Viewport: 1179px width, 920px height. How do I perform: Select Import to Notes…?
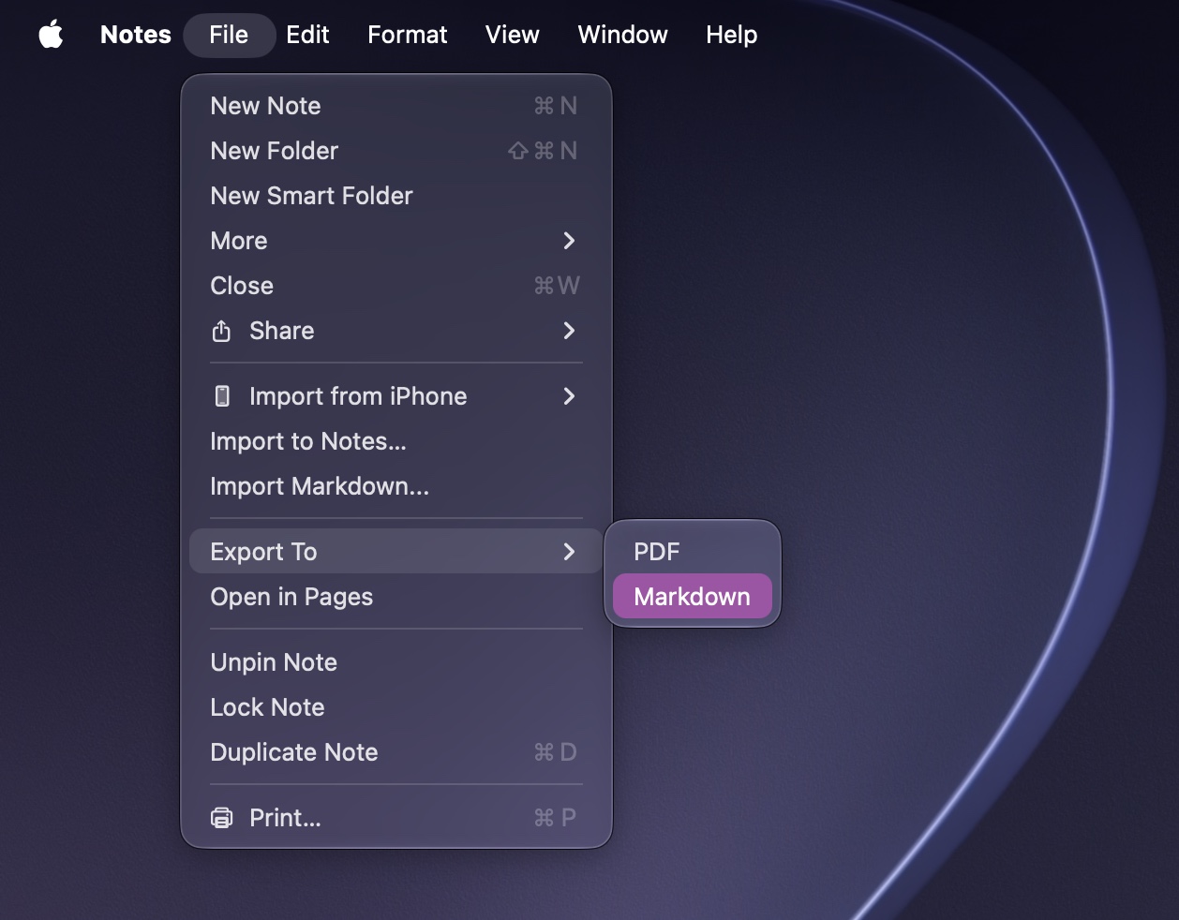395,441
